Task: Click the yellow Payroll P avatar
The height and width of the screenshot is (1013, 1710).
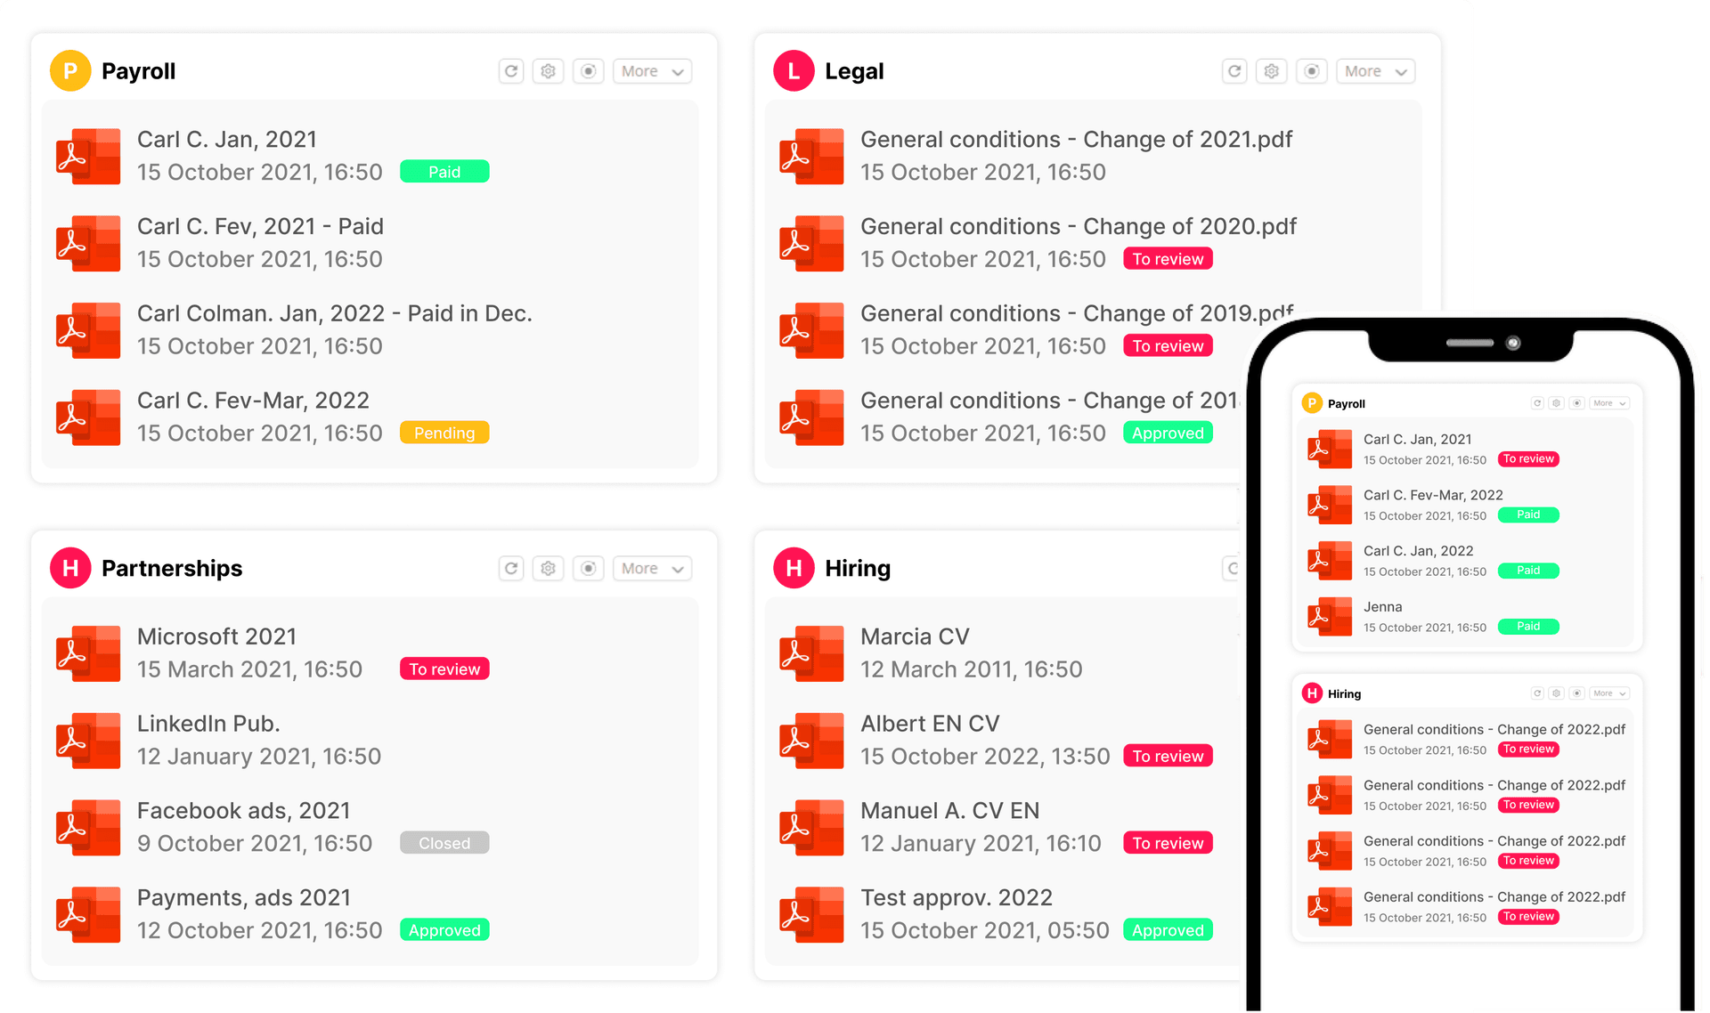Action: [70, 71]
